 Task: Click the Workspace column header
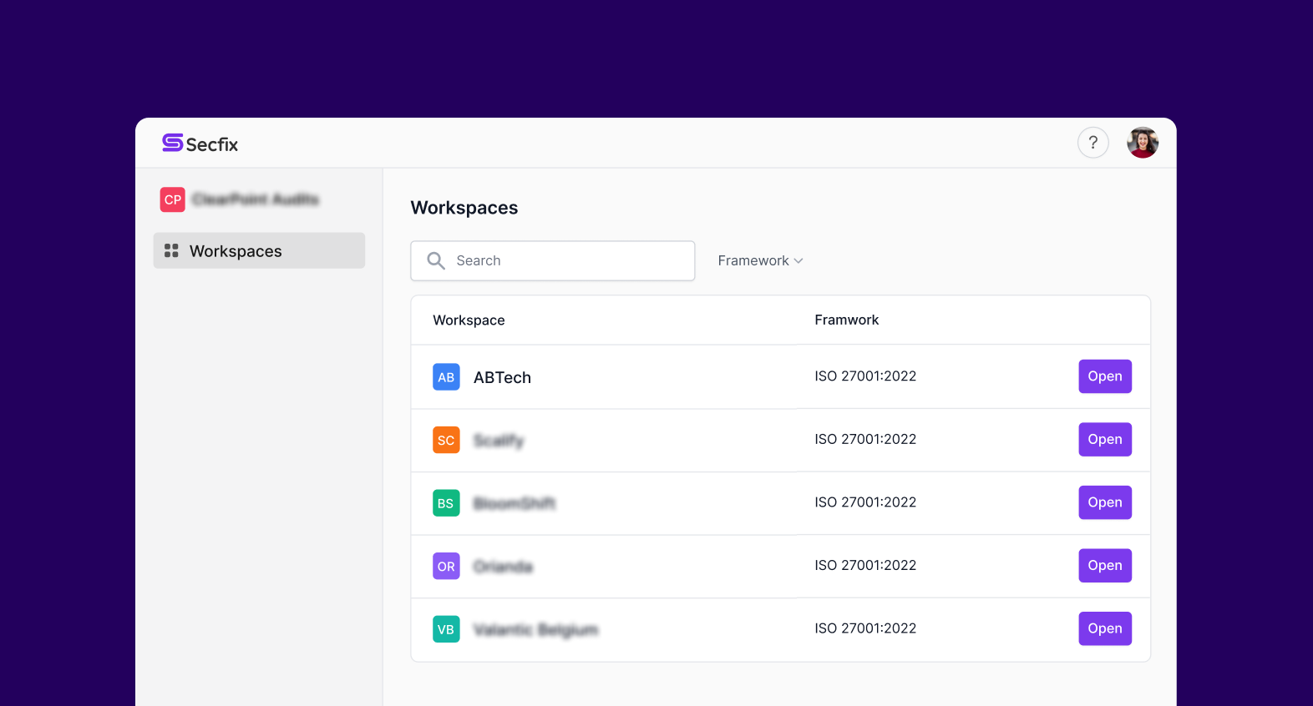(x=469, y=320)
